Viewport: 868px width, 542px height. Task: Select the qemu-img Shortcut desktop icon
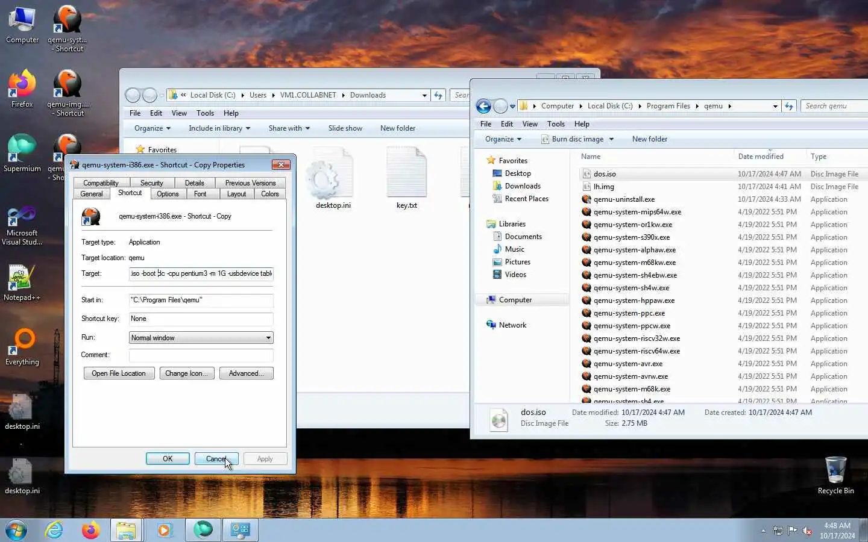68,93
